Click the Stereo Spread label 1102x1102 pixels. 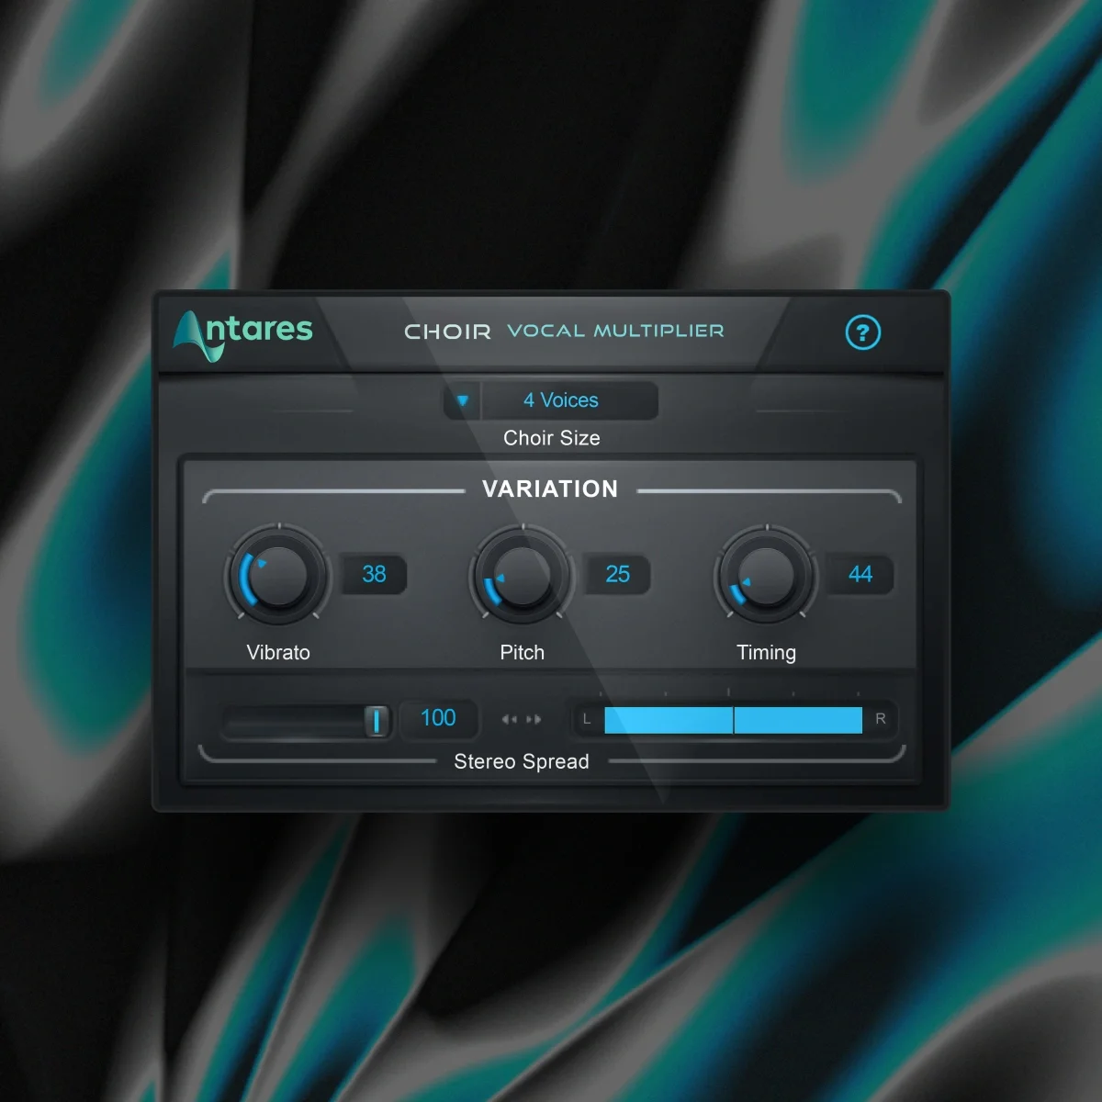click(522, 761)
